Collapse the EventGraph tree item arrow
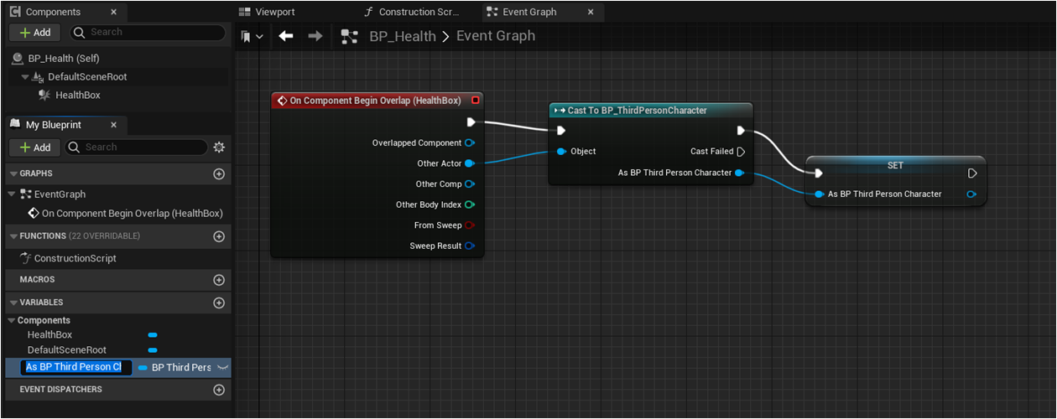The height and width of the screenshot is (419, 1057). tap(13, 194)
